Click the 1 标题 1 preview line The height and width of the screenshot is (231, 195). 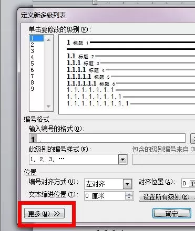(131, 43)
